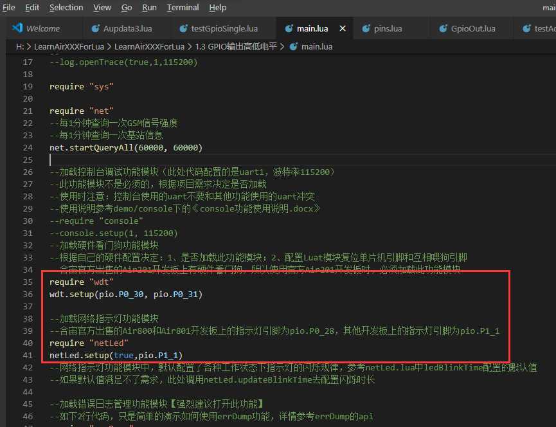Screen dimensions: 556x427
Task: Click the --require "console" comment
Action: click(x=96, y=221)
